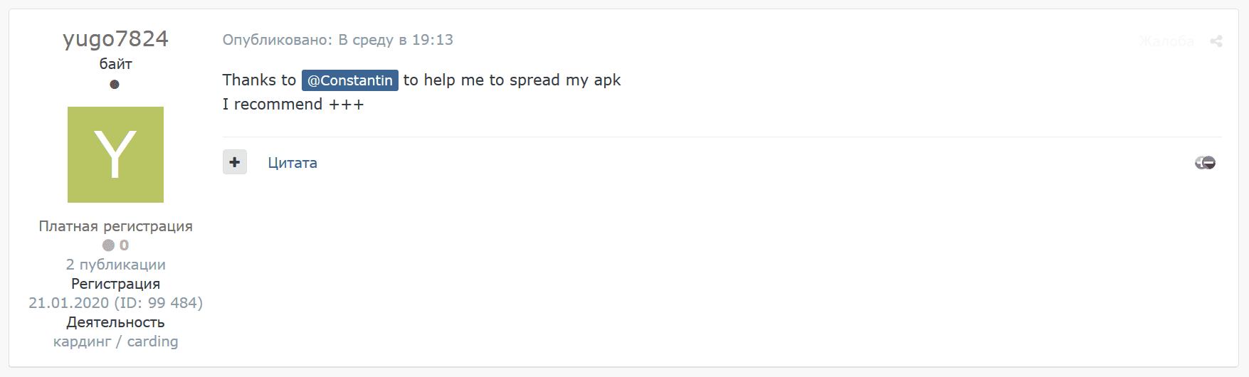1249x377 pixels.
Task: Click the Платная регистрация group label
Action: click(x=115, y=226)
